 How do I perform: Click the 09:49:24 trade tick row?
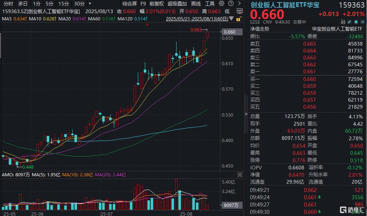pyautogui.click(x=306, y=197)
